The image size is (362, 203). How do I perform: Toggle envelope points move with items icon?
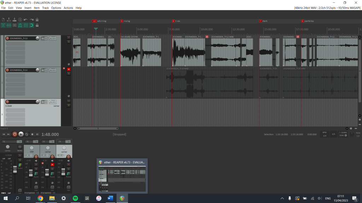coord(20,25)
